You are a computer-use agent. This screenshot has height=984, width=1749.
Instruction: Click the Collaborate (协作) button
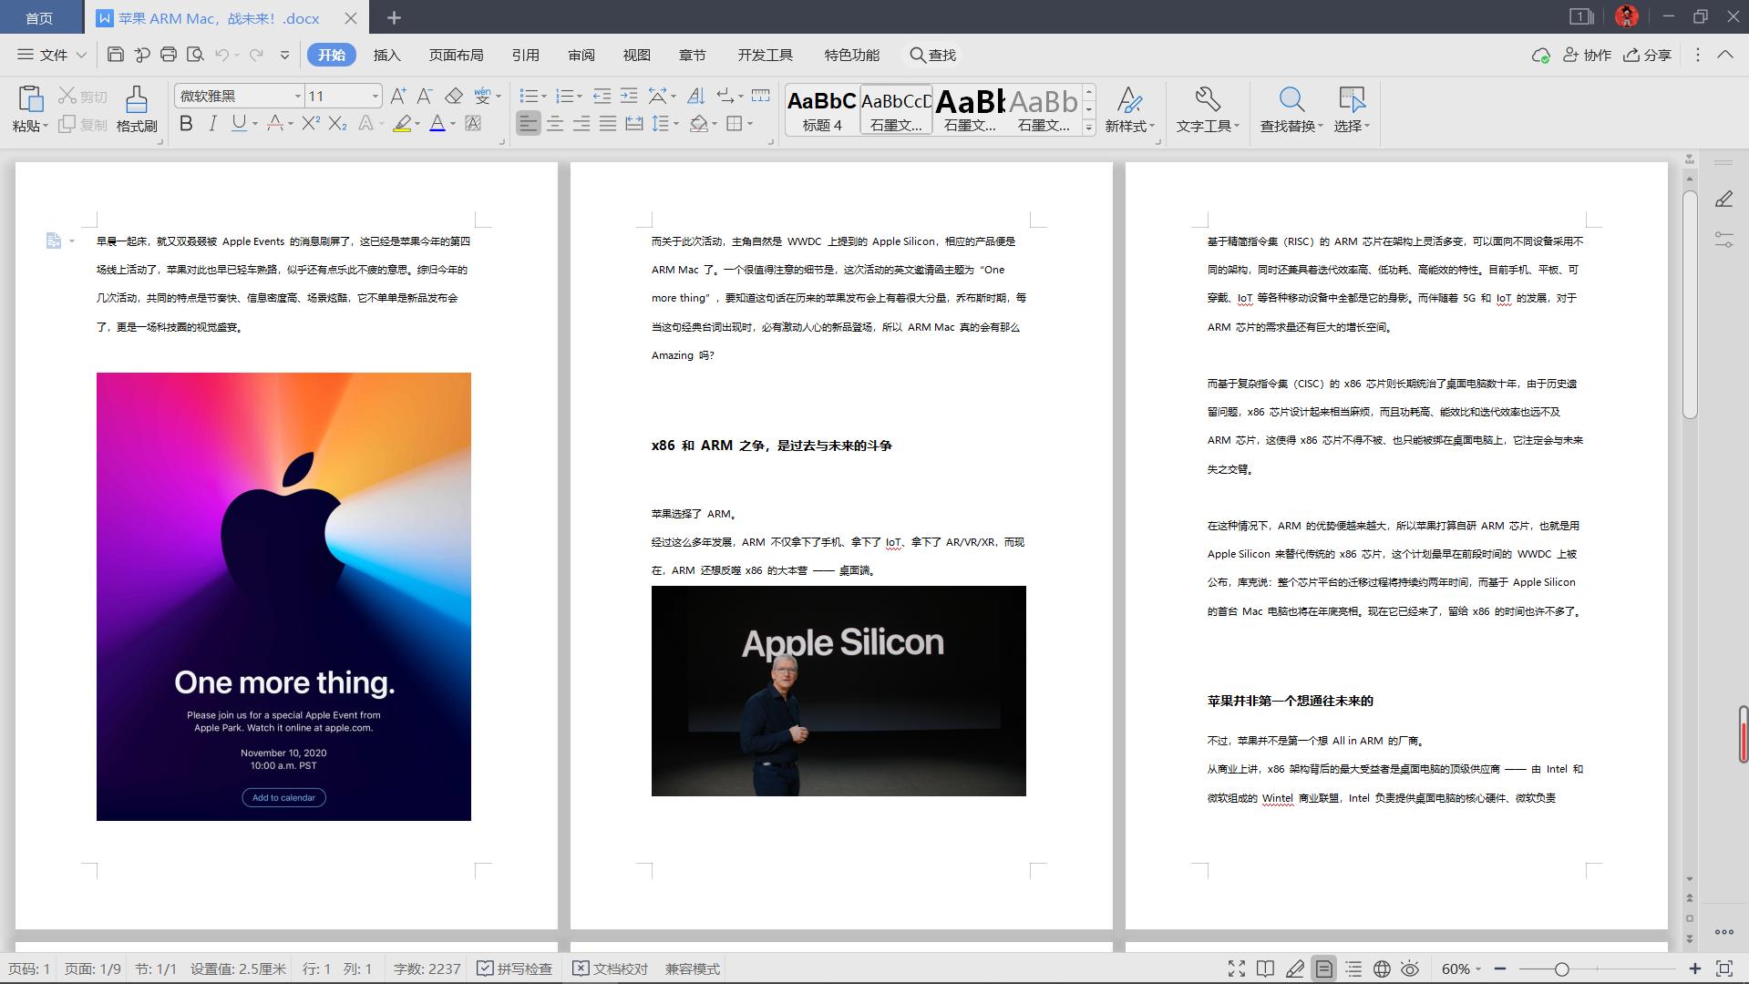click(1588, 55)
